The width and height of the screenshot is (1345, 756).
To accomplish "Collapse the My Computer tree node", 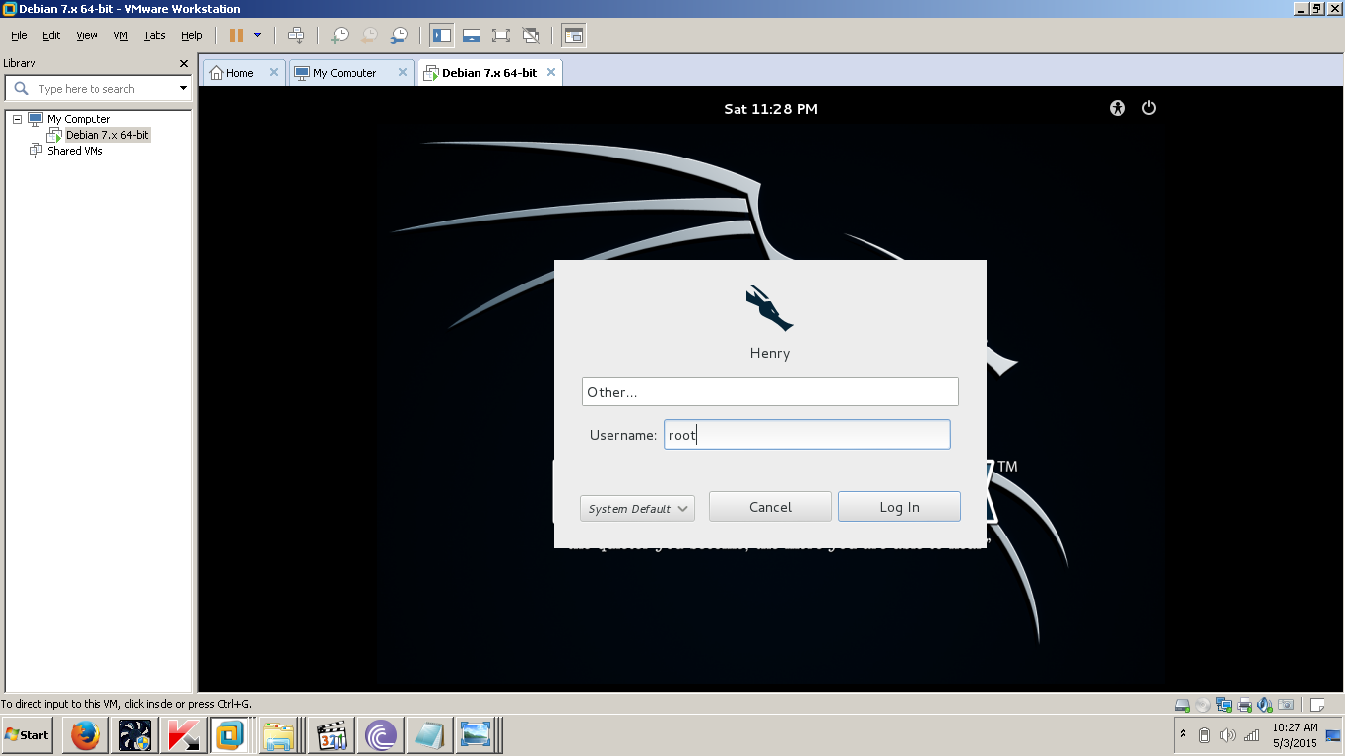I will 17,119.
